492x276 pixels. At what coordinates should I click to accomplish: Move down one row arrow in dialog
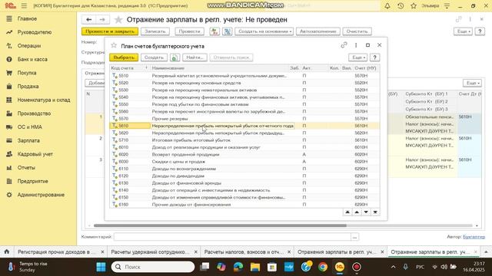point(366,212)
